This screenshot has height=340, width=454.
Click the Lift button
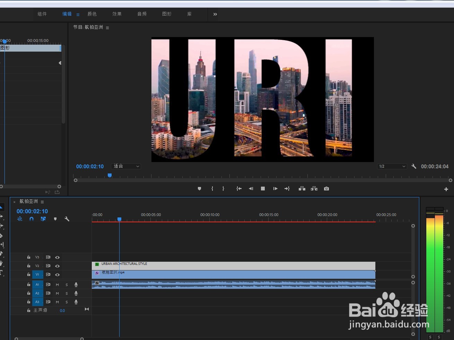[302, 189]
